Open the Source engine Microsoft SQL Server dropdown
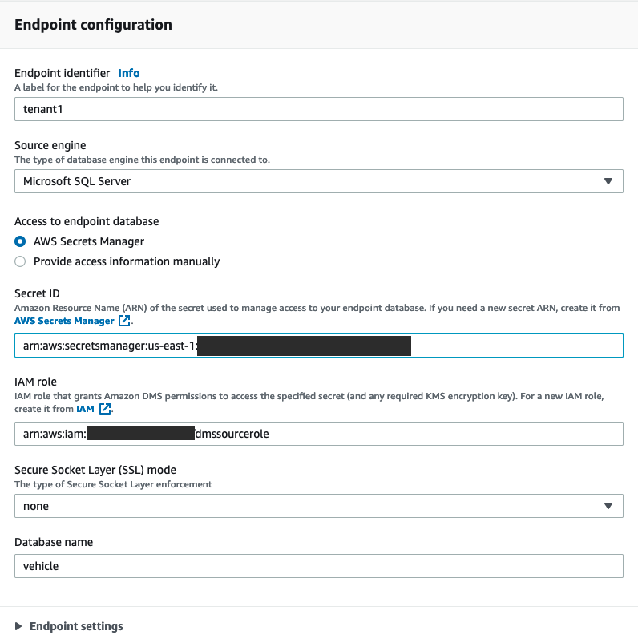The image size is (638, 639). tap(318, 181)
